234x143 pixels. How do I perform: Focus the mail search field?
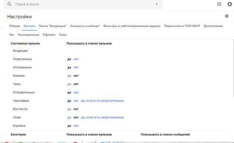(84, 4)
